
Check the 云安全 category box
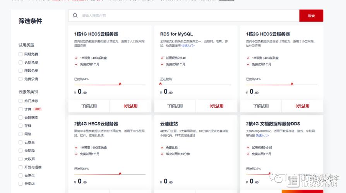[21, 142]
